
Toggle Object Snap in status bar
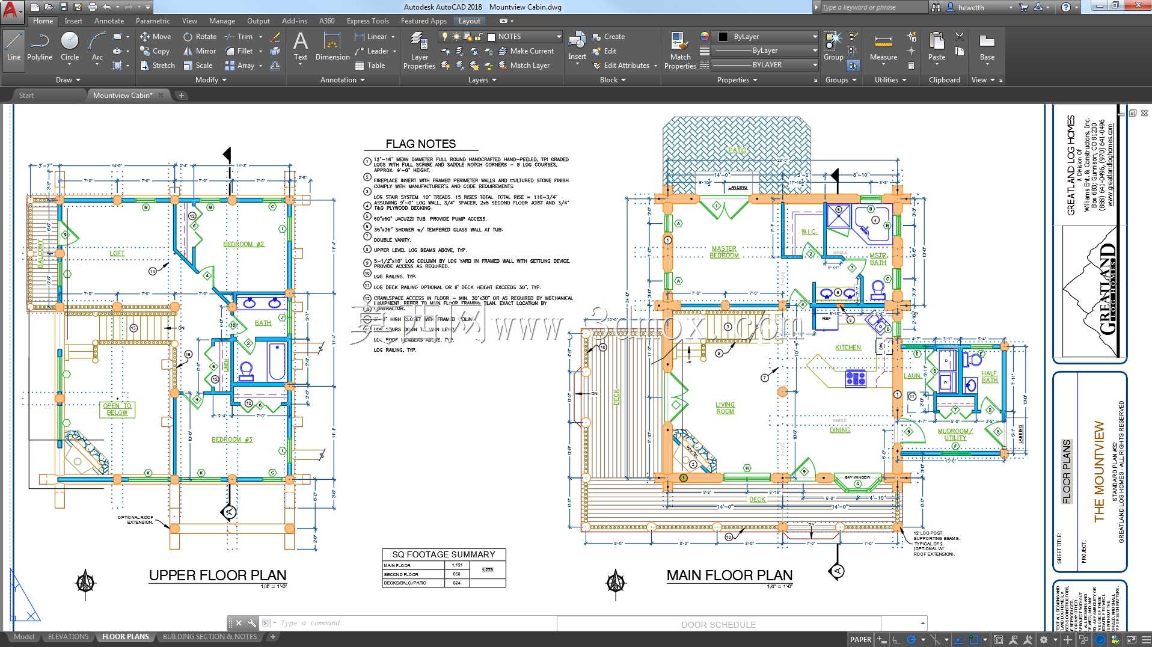(x=974, y=640)
